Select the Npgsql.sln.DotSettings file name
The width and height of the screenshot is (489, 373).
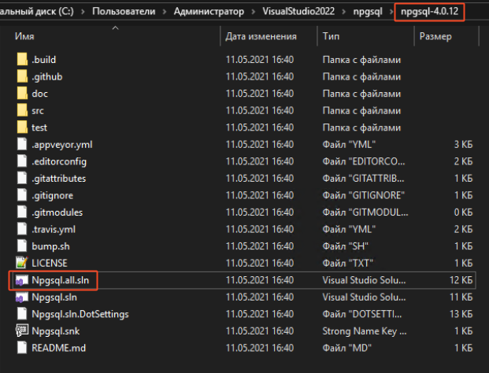[80, 314]
